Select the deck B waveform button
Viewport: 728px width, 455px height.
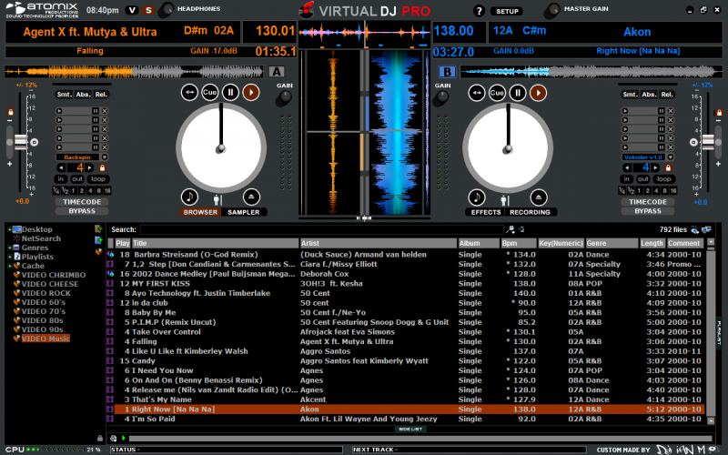(x=447, y=72)
